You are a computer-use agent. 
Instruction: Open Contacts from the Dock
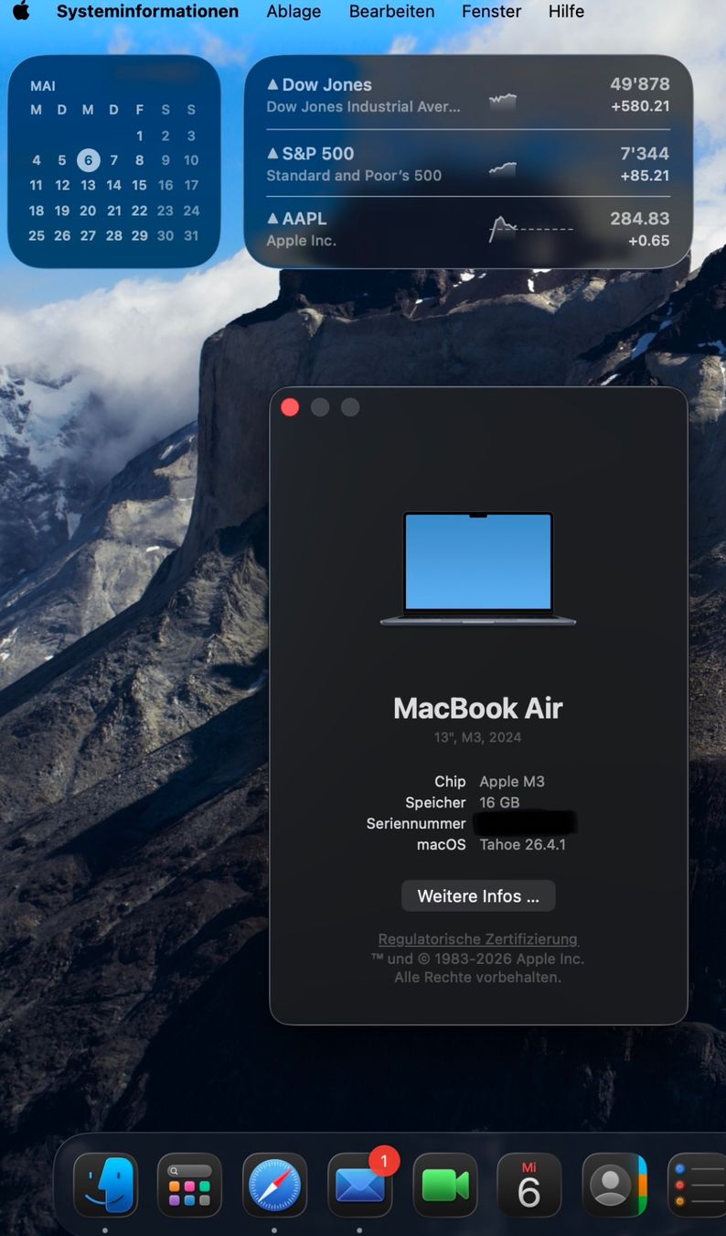614,1185
